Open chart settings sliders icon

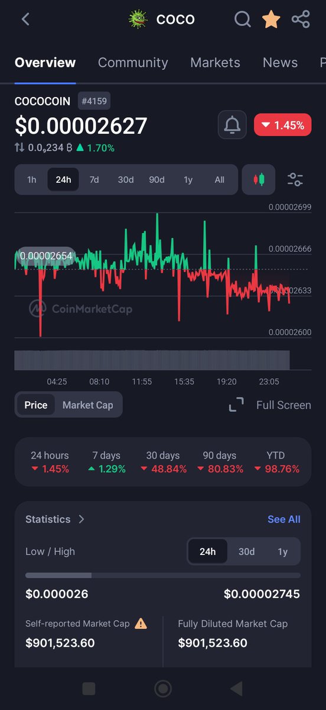(x=295, y=180)
